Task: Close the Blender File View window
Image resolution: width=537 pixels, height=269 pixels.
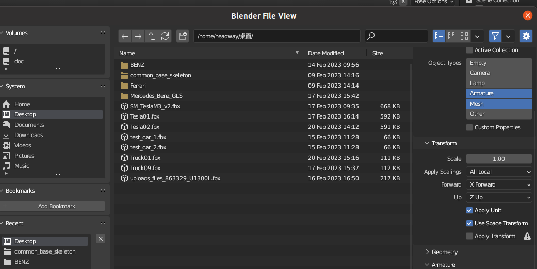Action: [527, 15]
